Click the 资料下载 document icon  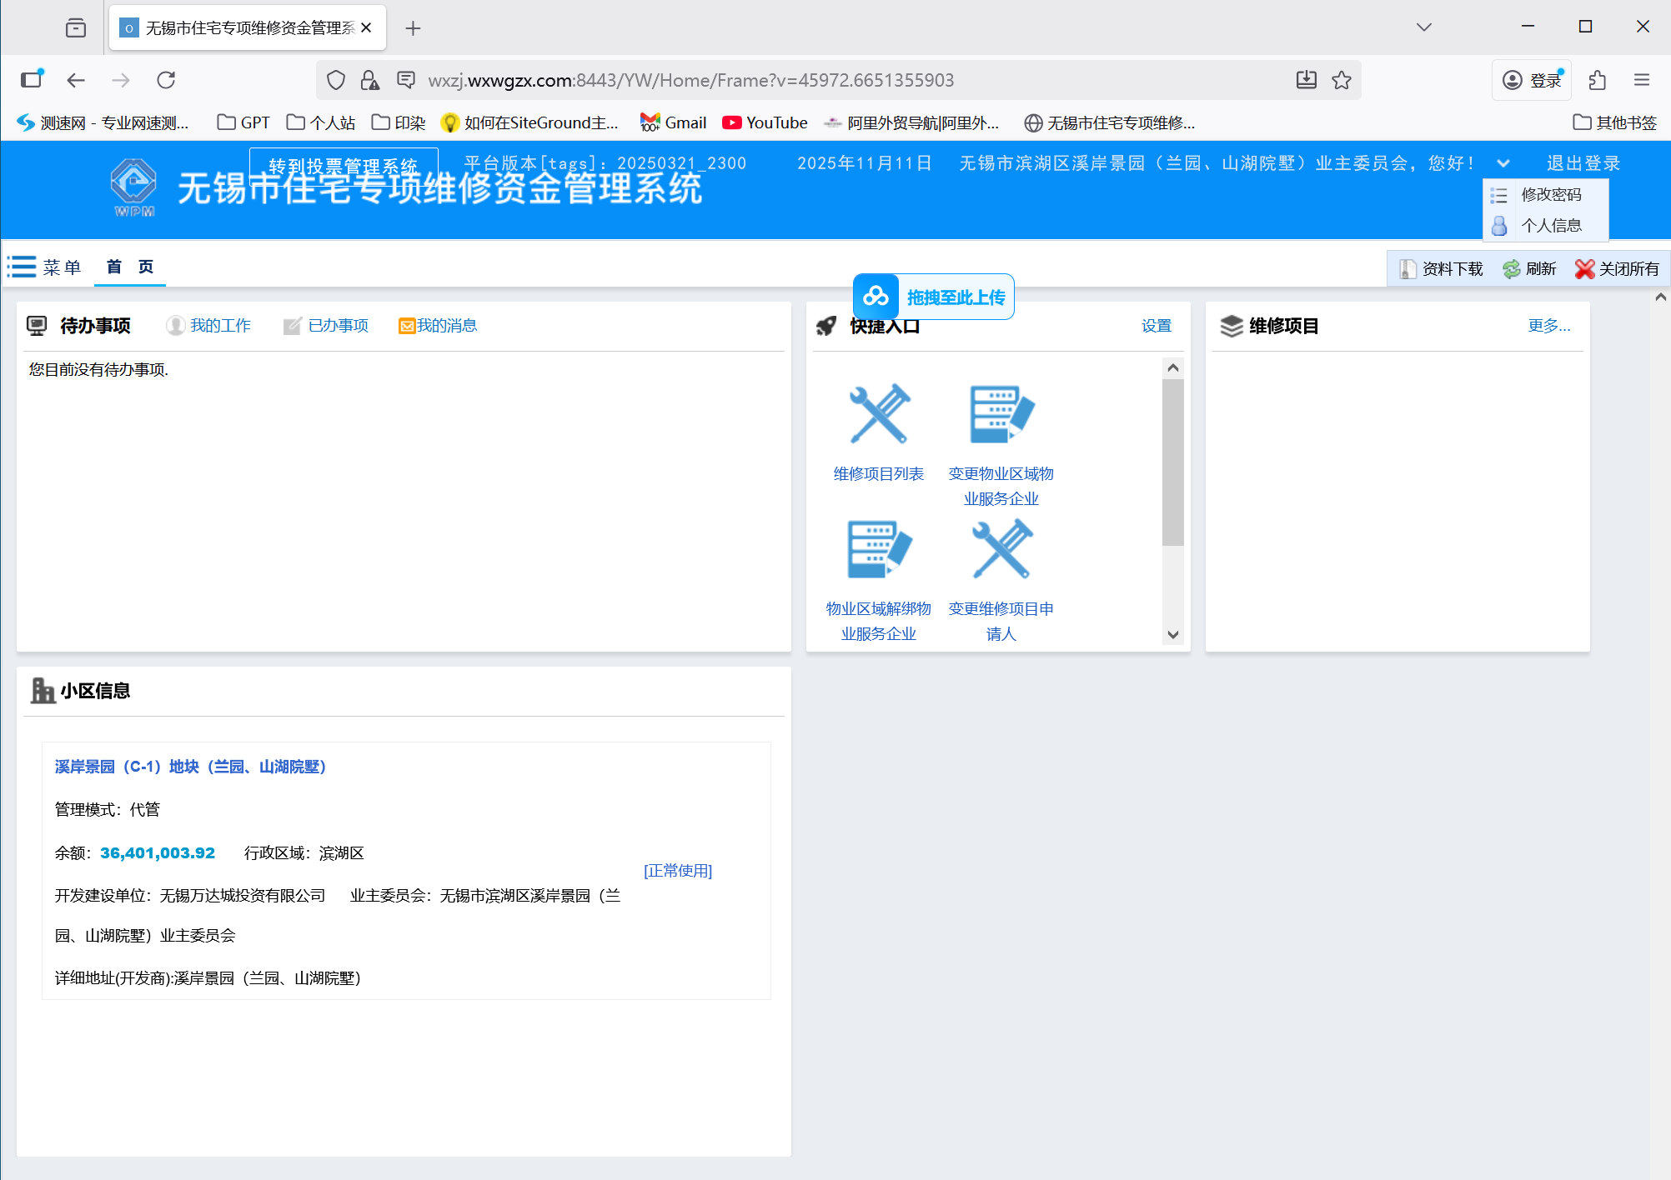click(x=1408, y=268)
